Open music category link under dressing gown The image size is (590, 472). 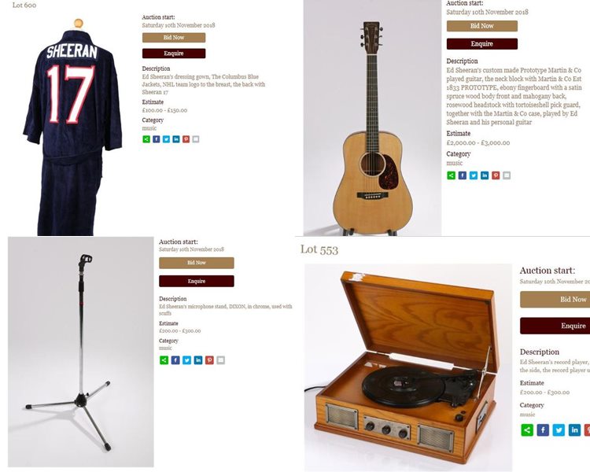[149, 128]
